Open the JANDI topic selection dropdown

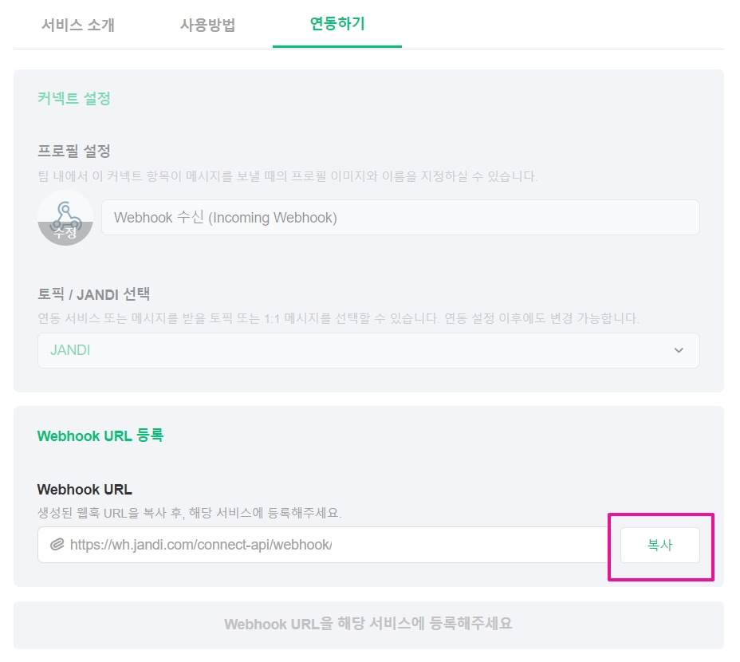(368, 350)
